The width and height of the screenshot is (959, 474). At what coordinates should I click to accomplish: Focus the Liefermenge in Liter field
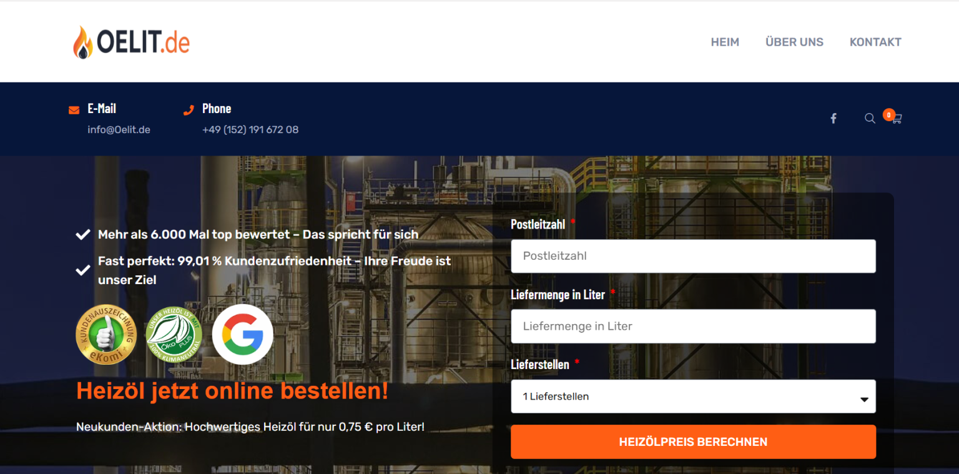tap(693, 326)
